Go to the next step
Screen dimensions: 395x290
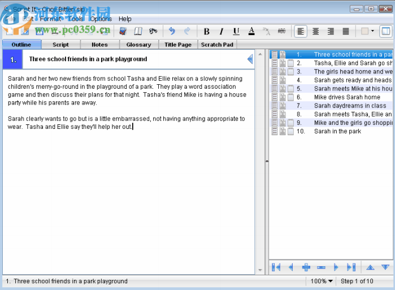(x=336, y=267)
